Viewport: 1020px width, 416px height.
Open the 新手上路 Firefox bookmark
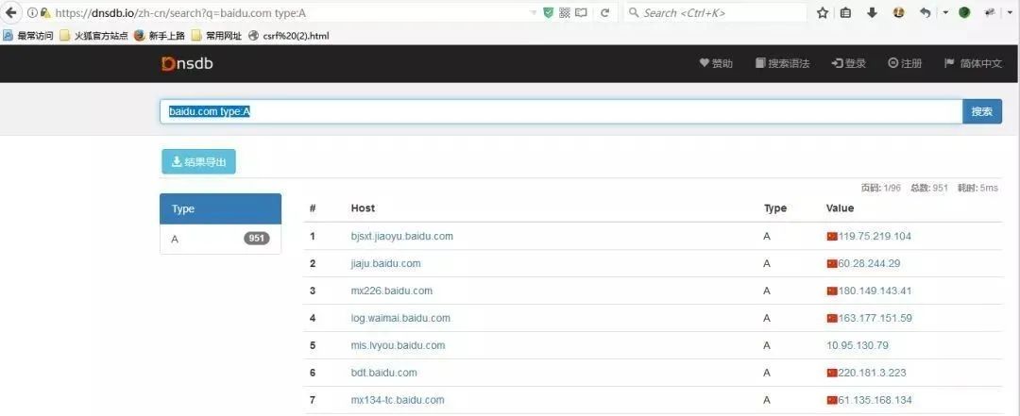tap(160, 36)
